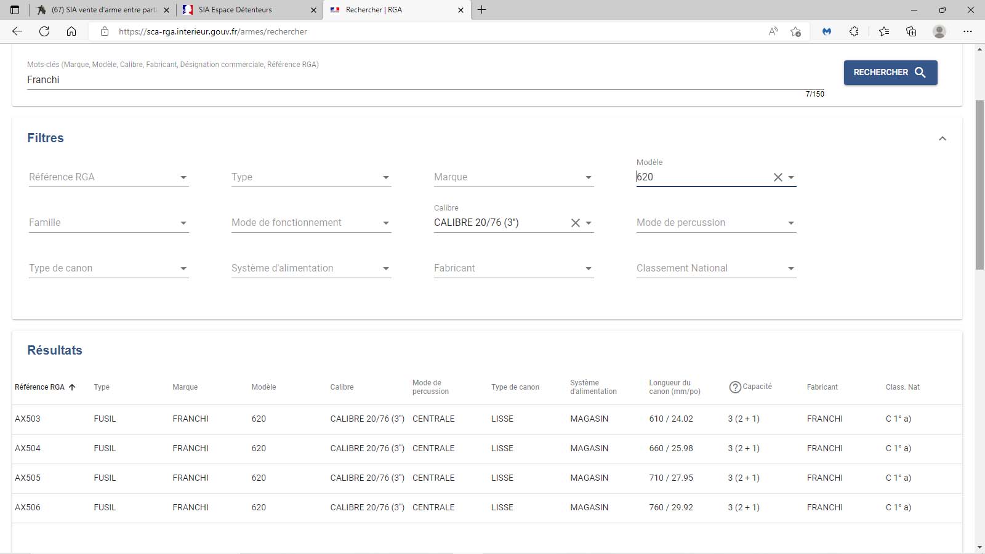Click the page vertical scrollbar thumb

tap(979, 185)
